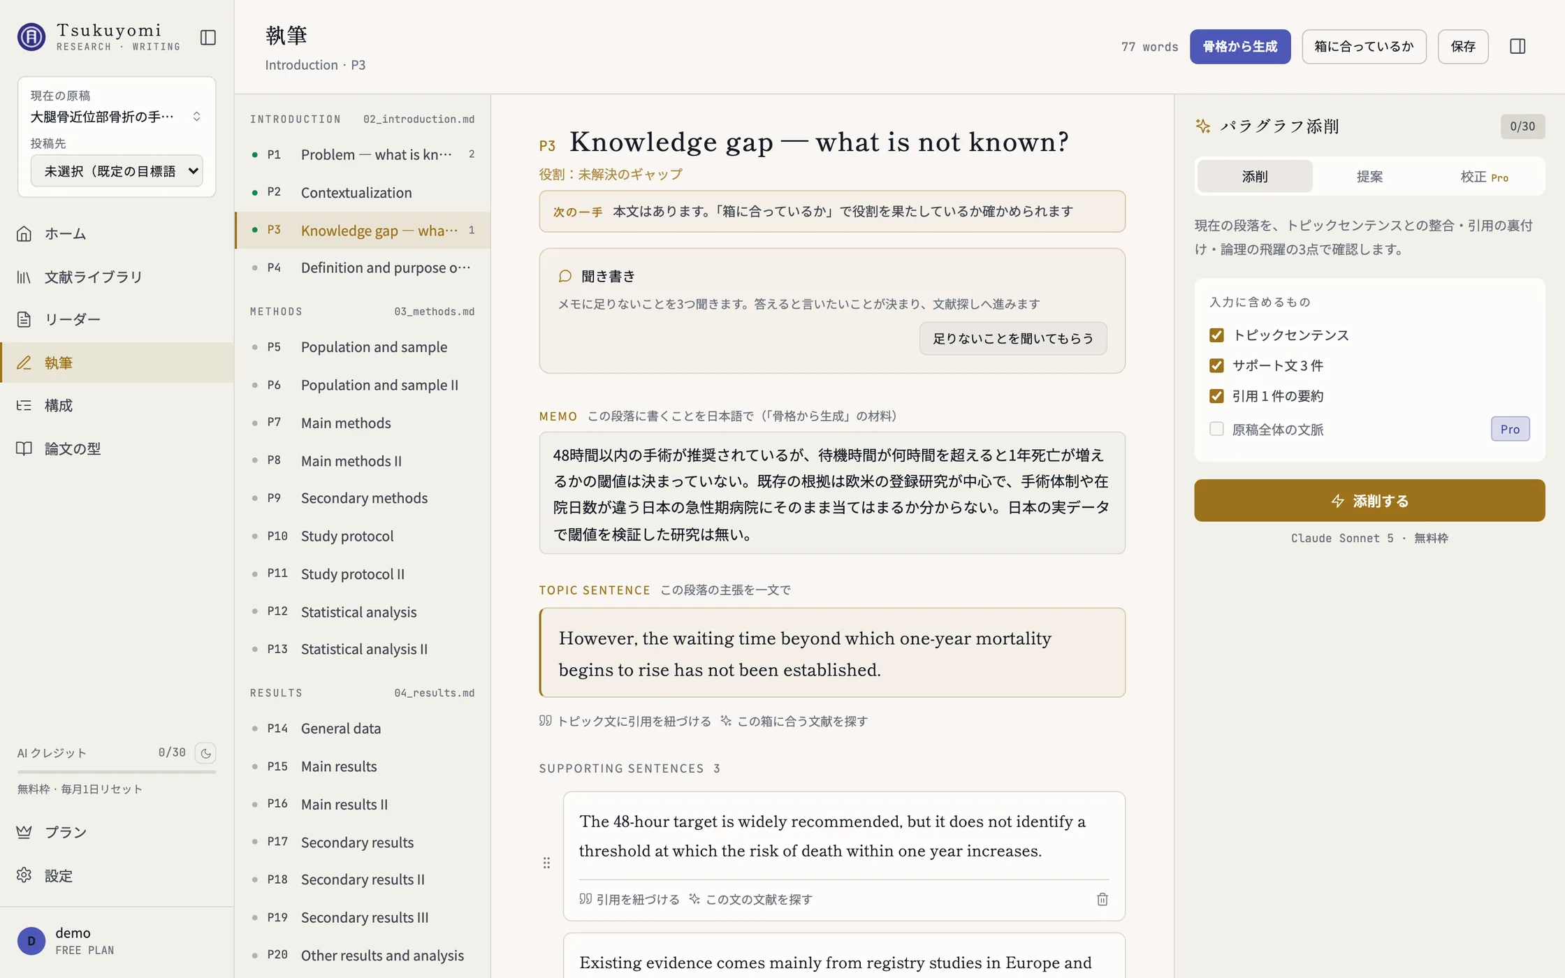The width and height of the screenshot is (1565, 978).
Task: Click 引用を紐づける under first supporting sentence
Action: (x=629, y=899)
